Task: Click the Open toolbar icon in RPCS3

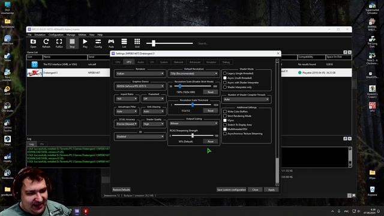Action: 33,43
